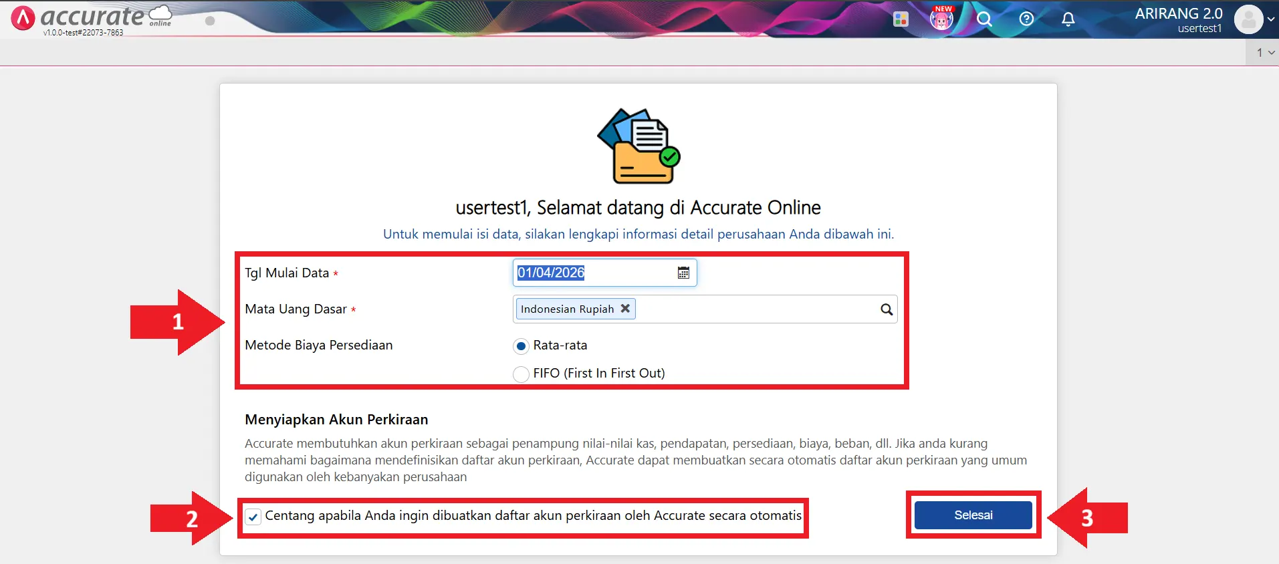Image resolution: width=1279 pixels, height=564 pixels.
Task: Open the calendar picker for Tgl Mulai Data
Action: (683, 273)
